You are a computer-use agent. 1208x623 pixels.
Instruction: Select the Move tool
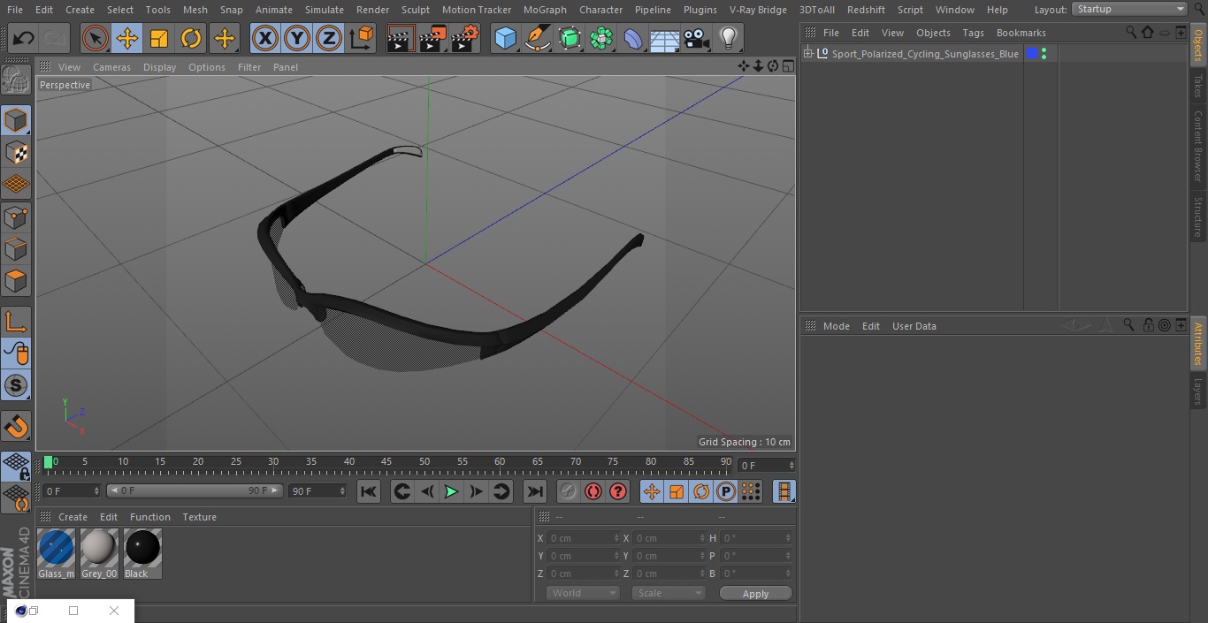(127, 38)
